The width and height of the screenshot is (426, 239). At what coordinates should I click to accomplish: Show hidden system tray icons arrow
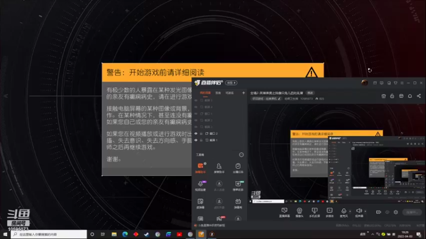373,234
